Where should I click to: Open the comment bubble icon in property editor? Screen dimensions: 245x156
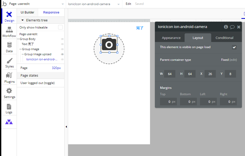pos(232,27)
